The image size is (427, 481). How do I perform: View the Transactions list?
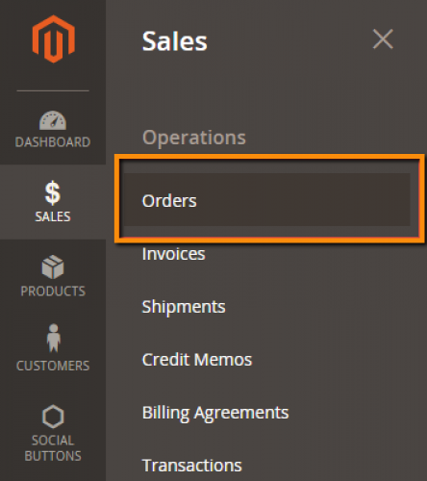192,466
